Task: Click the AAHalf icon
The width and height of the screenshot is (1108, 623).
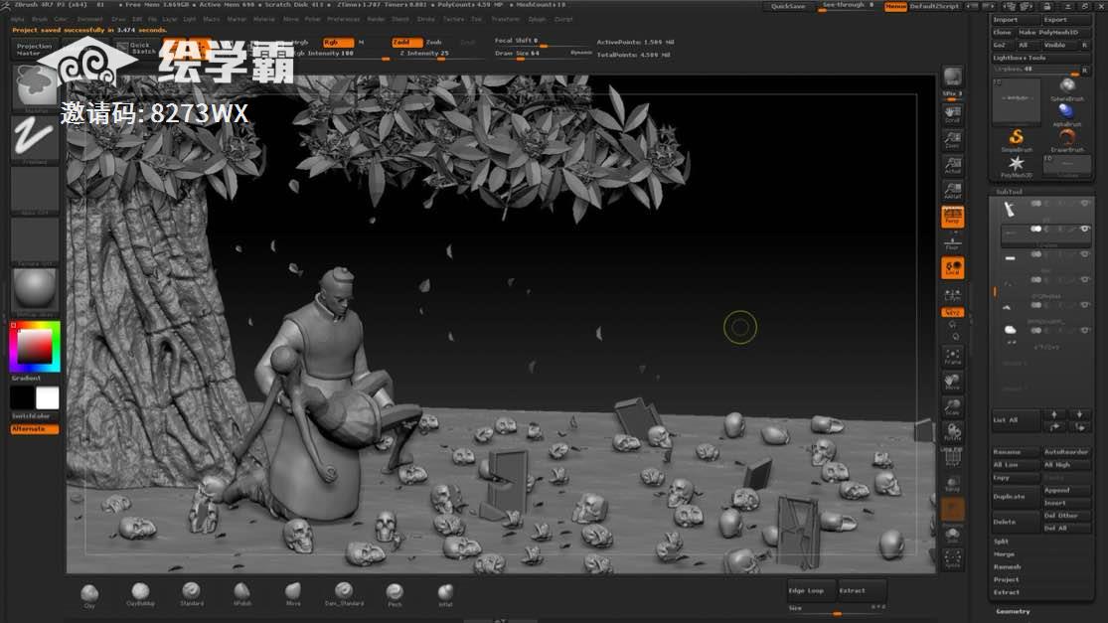Action: [953, 191]
